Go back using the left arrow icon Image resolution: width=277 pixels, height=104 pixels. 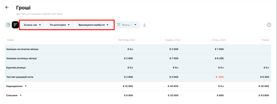coord(7,7)
